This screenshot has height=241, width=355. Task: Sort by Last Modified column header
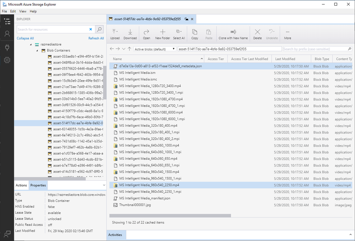[x=291, y=59]
